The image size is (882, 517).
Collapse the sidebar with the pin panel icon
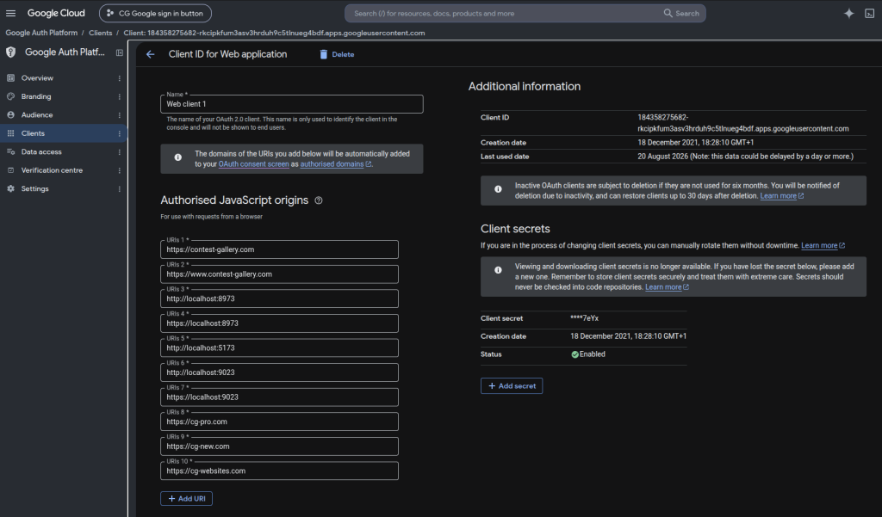coord(119,52)
